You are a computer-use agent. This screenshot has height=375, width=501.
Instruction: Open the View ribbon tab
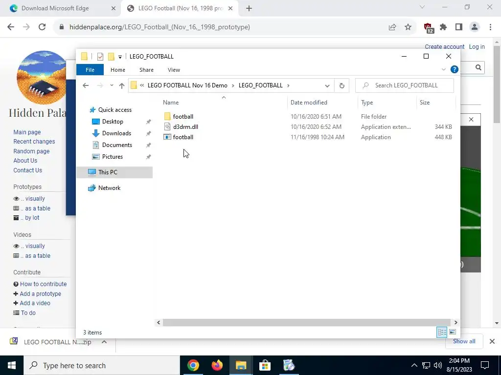[174, 69]
